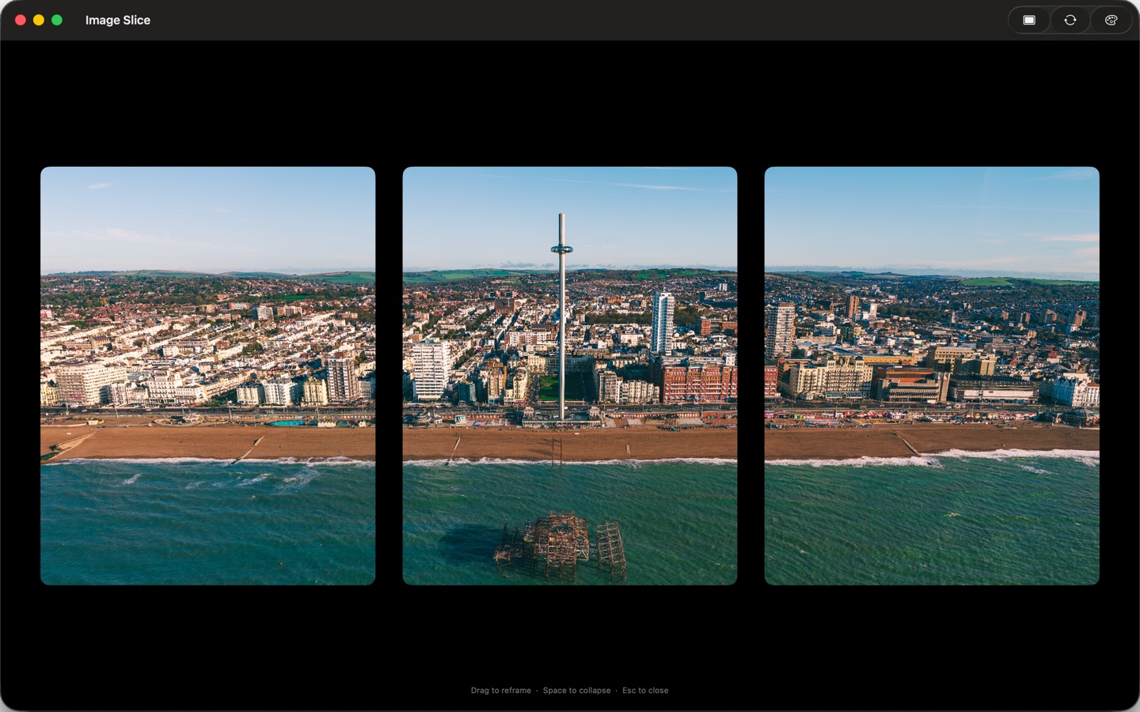The height and width of the screenshot is (712, 1140).
Task: Click the 'Esc to close' hint text
Action: (x=645, y=690)
